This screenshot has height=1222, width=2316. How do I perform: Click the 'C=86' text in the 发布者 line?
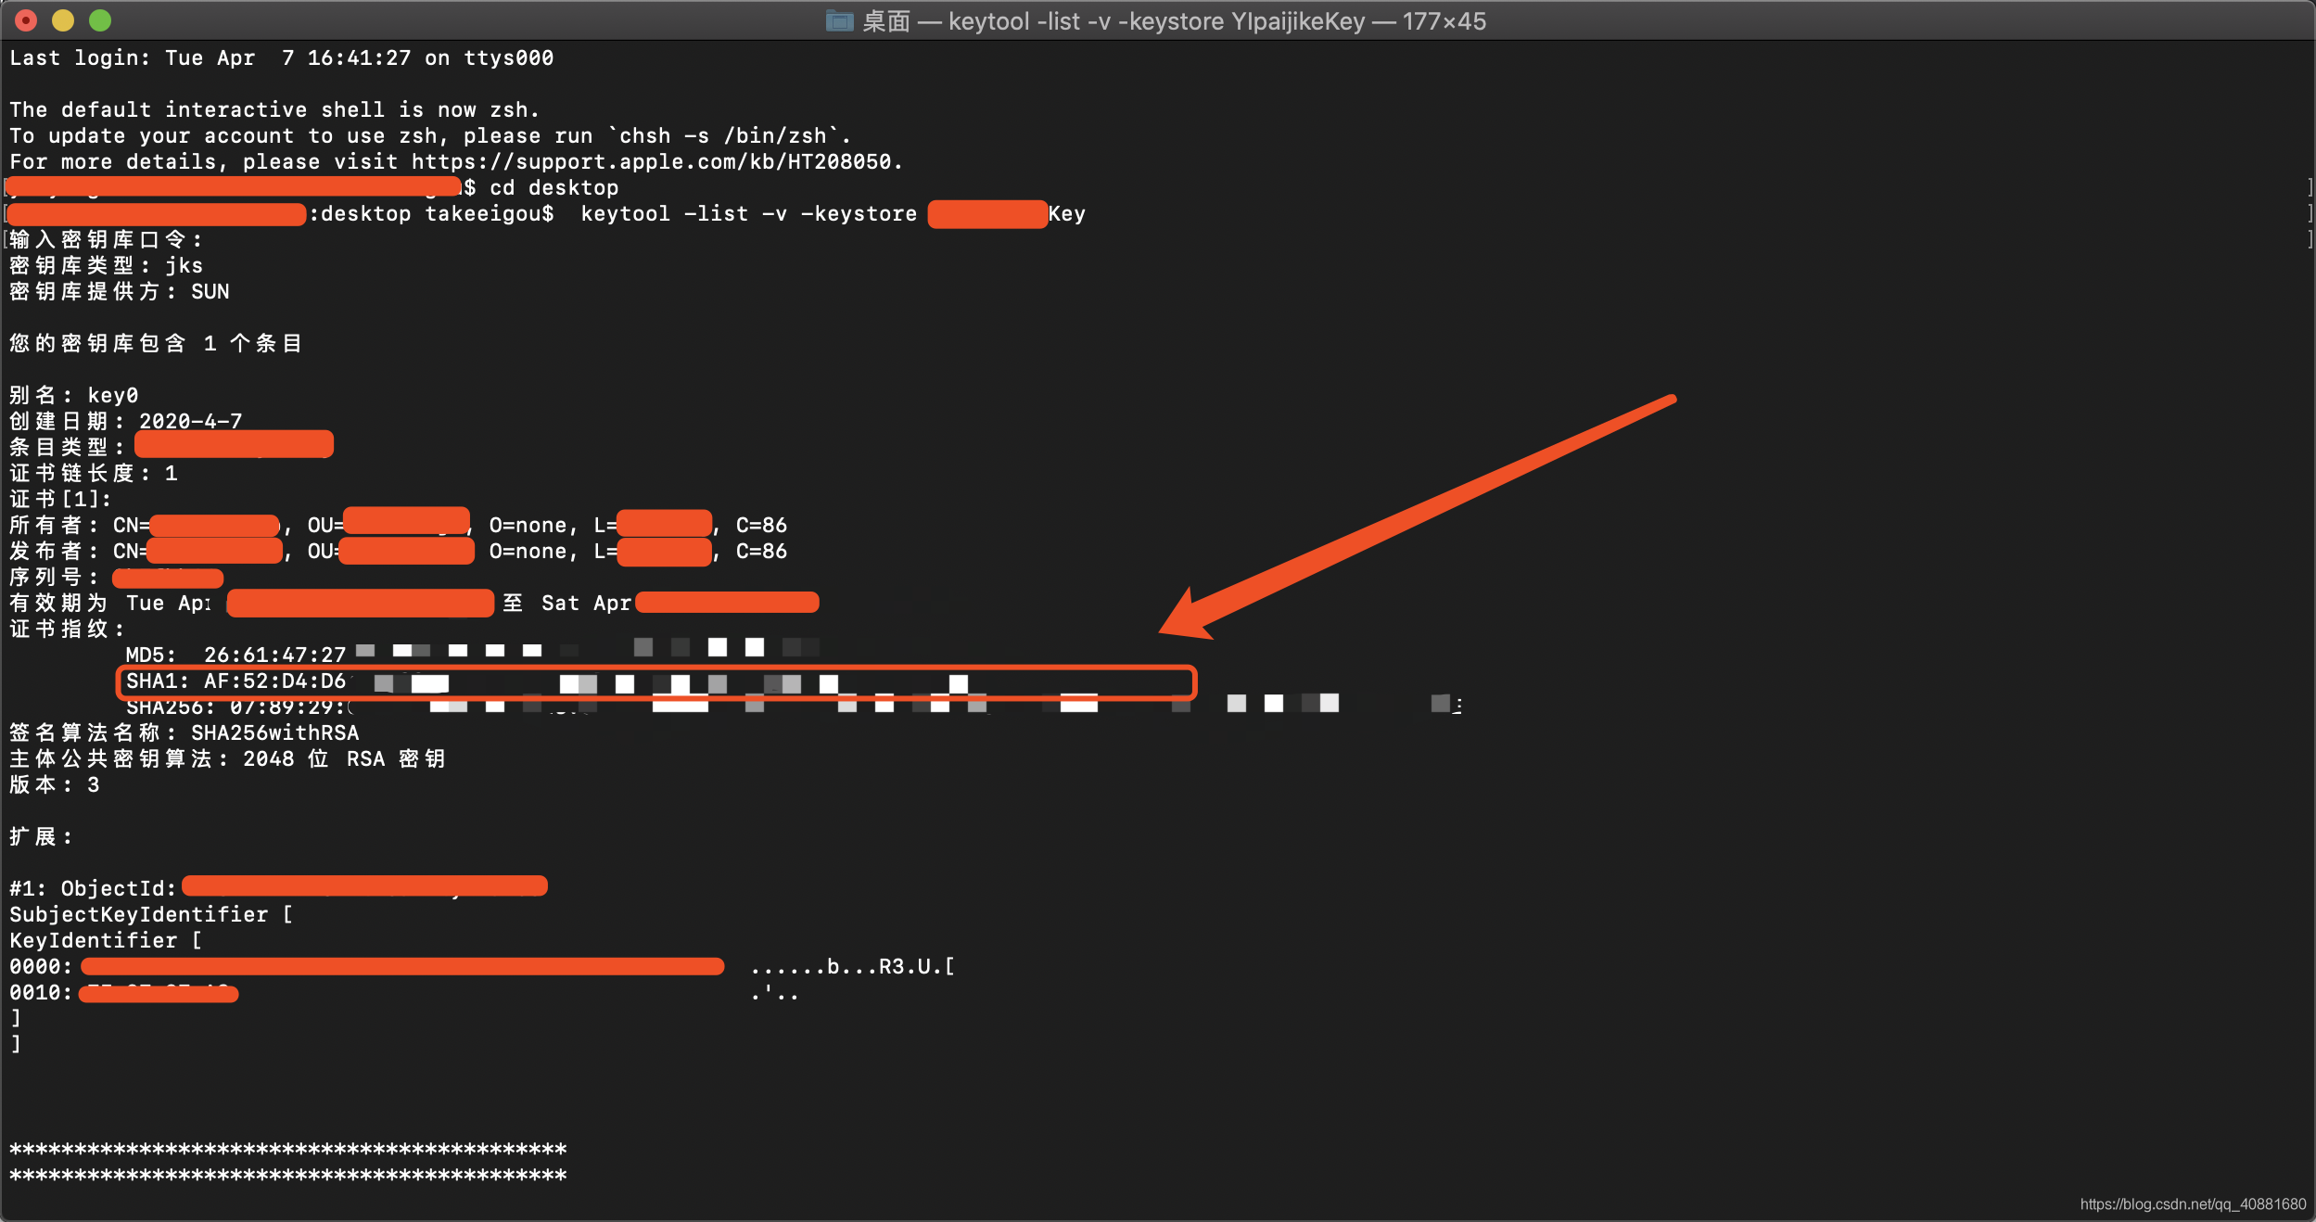coord(761,551)
